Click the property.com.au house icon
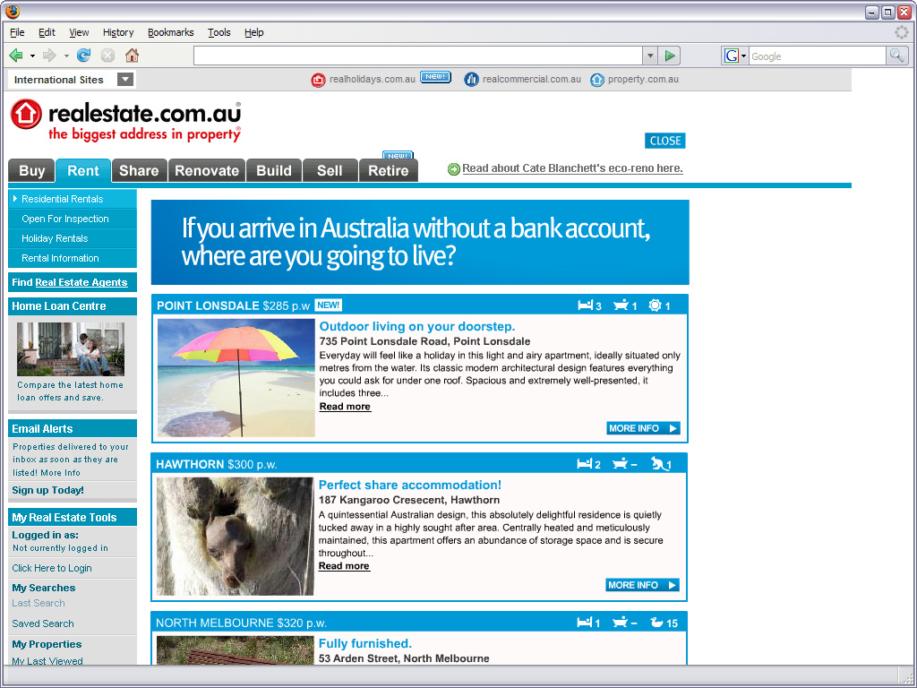Viewport: 917px width, 688px height. tap(597, 80)
